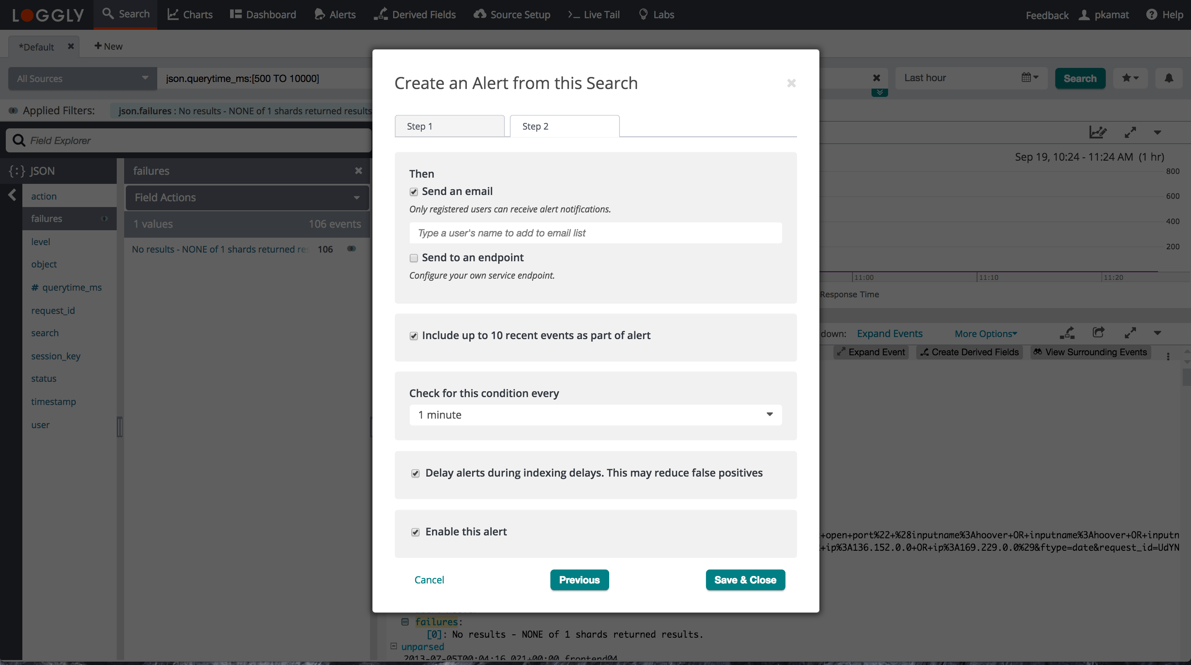Click the alert bell icon
The image size is (1191, 665).
click(x=1168, y=78)
